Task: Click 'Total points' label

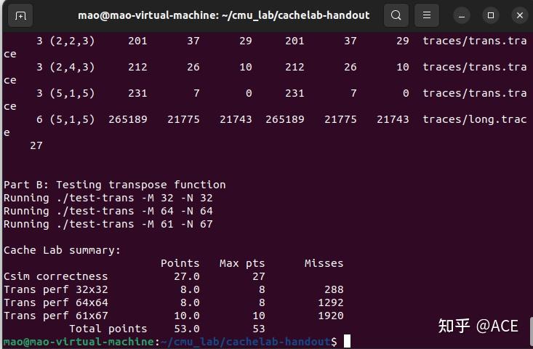Action: [108, 329]
